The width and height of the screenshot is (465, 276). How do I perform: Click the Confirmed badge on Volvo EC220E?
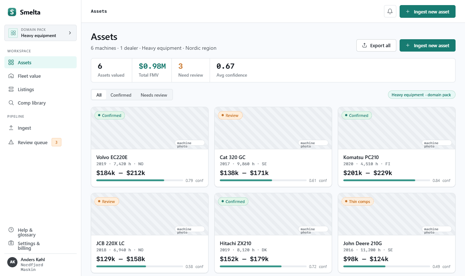110,115
